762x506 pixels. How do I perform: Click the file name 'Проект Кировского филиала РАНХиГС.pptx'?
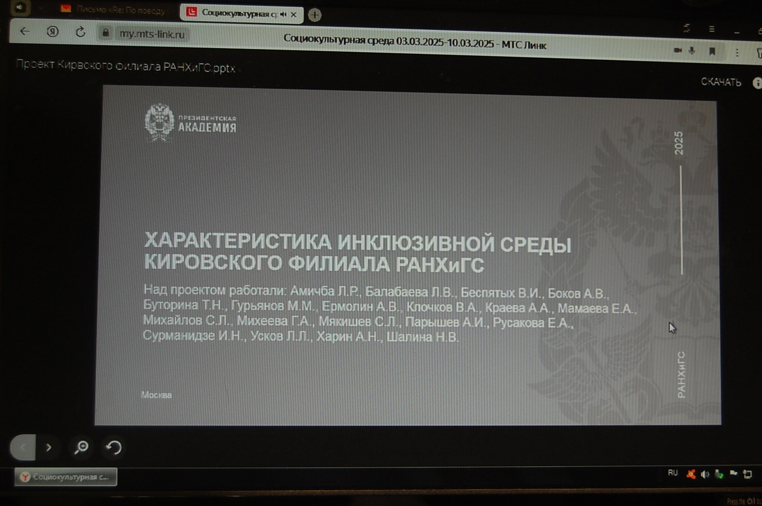click(126, 66)
